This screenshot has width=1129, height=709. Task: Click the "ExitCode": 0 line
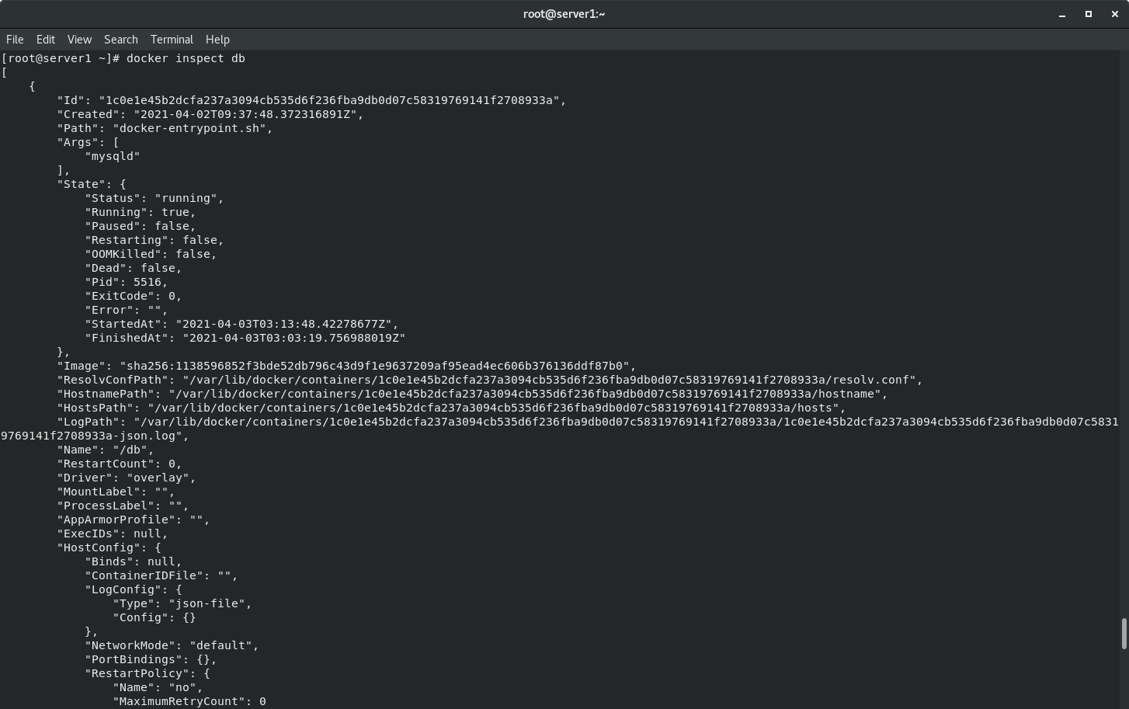(134, 296)
